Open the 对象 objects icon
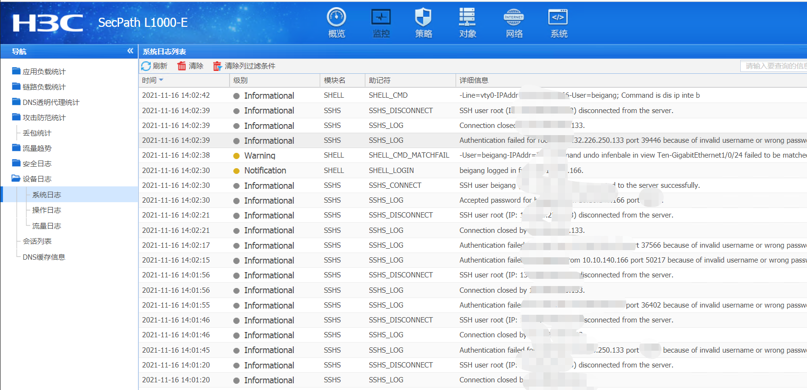Viewport: 807px width, 390px height. pyautogui.click(x=467, y=18)
